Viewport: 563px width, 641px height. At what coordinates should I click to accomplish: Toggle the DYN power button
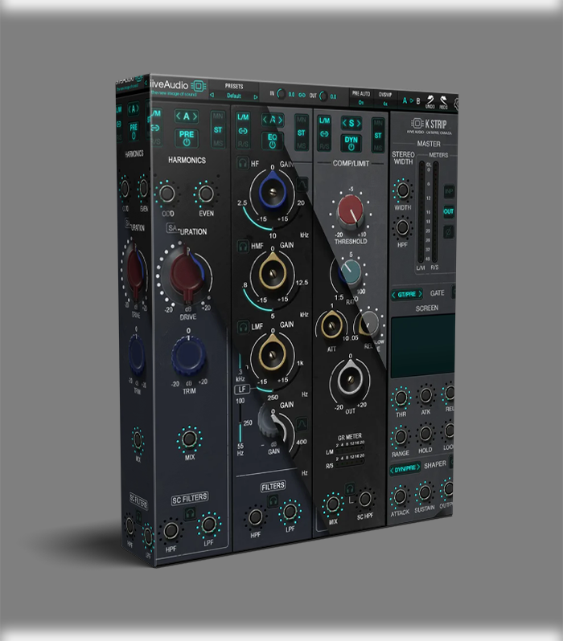(x=351, y=142)
